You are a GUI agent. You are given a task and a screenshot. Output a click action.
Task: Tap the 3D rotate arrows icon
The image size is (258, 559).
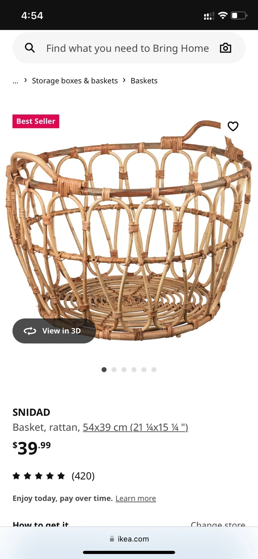coord(30,331)
